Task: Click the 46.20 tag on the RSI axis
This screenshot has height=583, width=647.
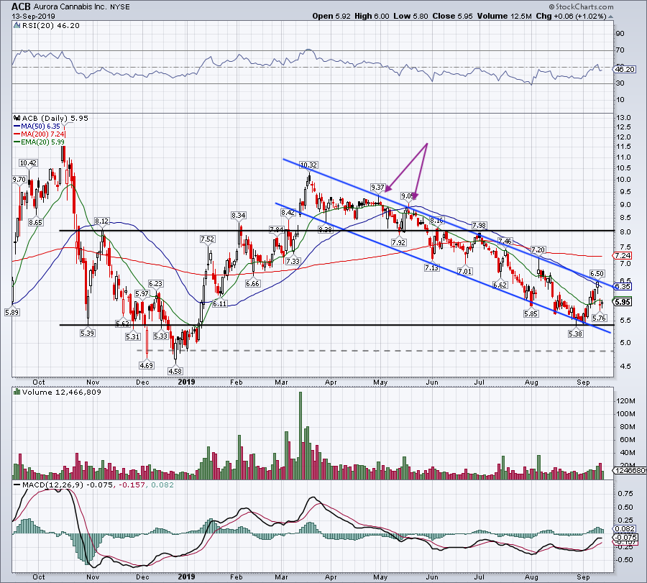Action: tap(625, 69)
